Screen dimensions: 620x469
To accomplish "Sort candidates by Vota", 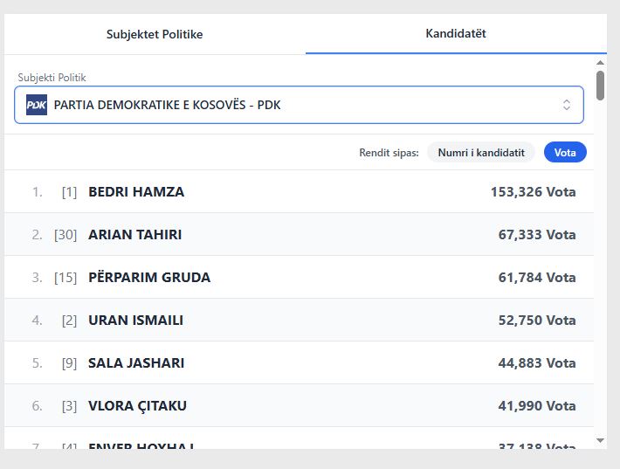I will 565,152.
